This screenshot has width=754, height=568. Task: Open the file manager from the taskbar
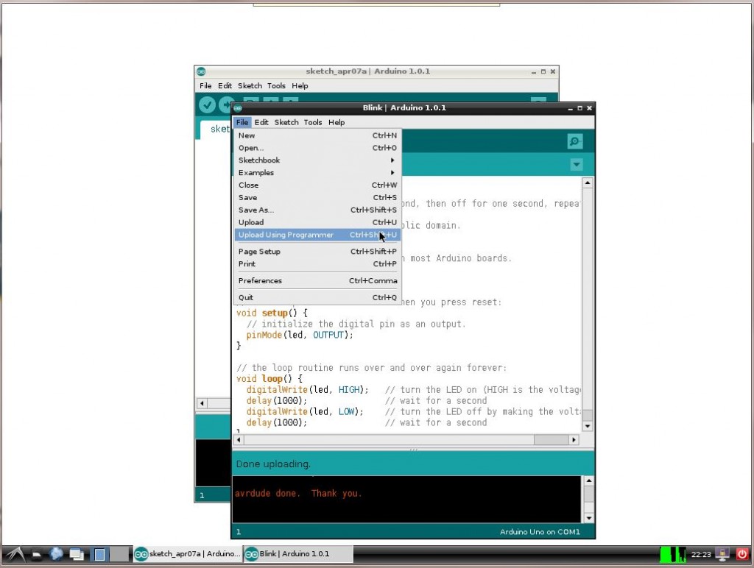point(36,555)
